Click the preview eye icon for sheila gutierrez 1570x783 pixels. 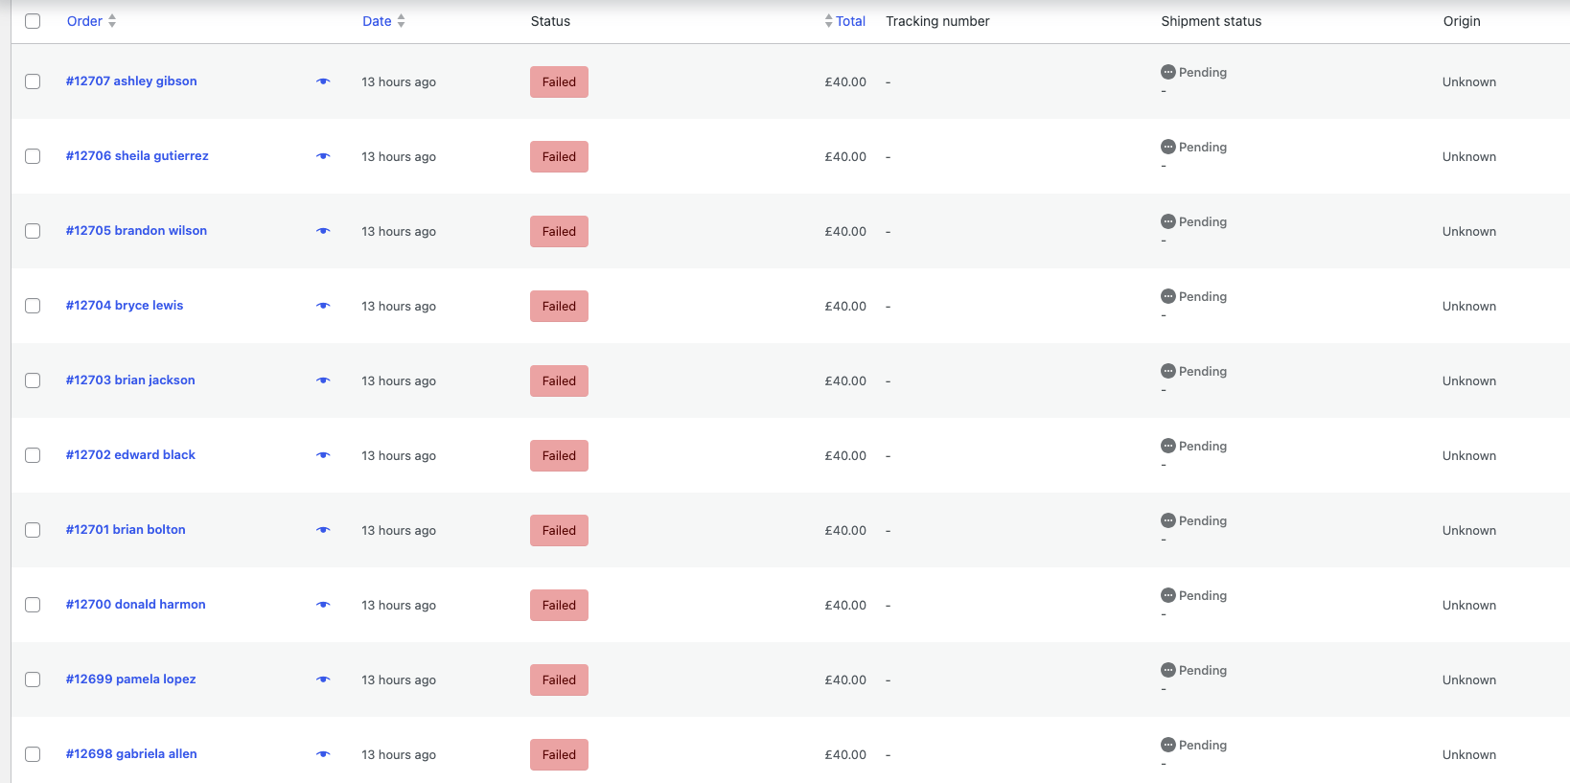323,156
